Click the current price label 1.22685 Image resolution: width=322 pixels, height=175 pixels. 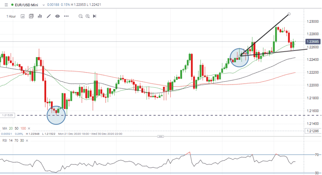click(313, 42)
